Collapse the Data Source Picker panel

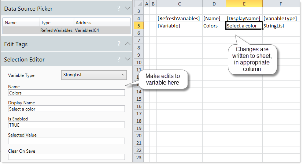tap(127, 8)
